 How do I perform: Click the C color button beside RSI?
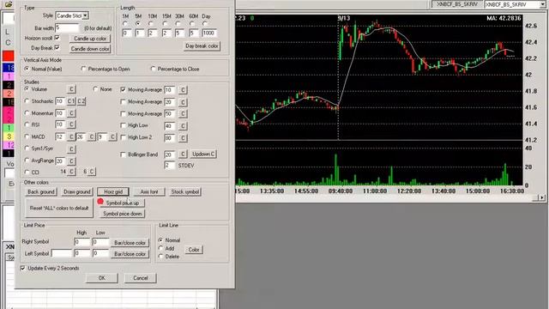coord(71,124)
